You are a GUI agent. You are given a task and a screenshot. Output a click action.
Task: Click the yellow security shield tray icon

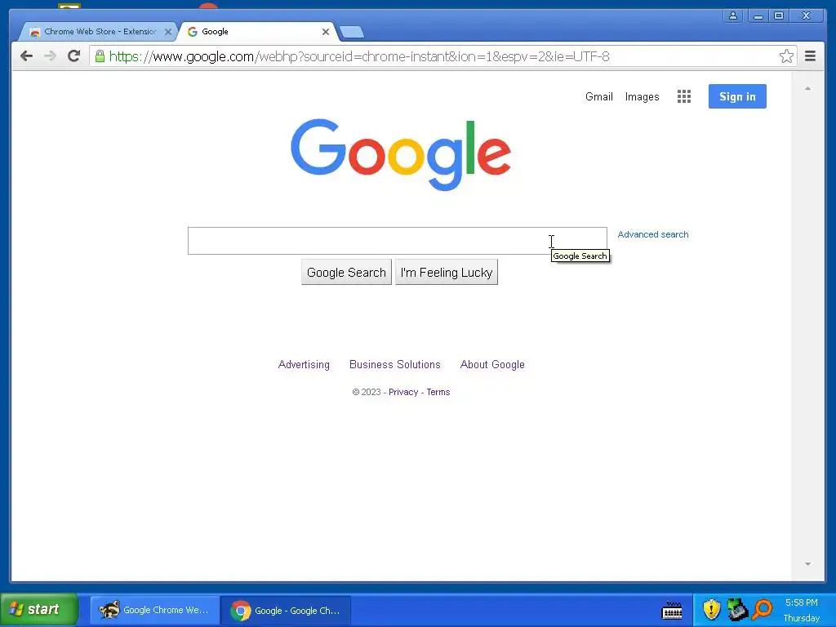(x=711, y=609)
